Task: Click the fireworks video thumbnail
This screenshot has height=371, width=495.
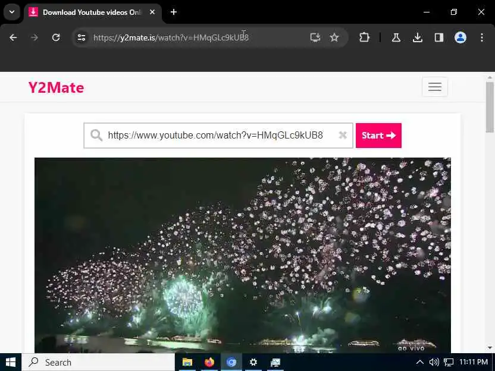Action: pos(243,255)
